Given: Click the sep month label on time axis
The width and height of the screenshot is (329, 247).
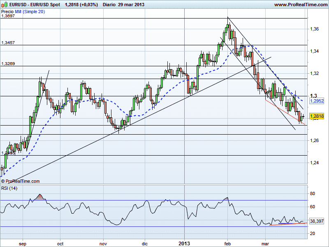Looking at the screenshot, I should pyautogui.click(x=23, y=244).
